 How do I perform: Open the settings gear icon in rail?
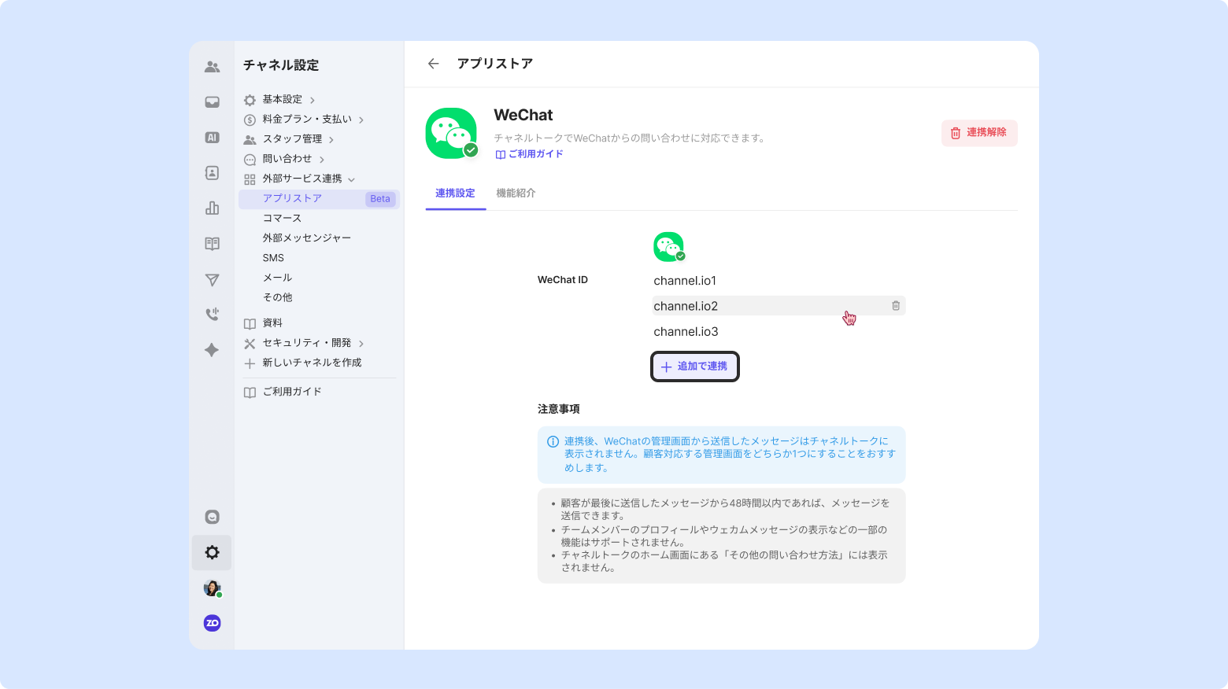point(212,552)
